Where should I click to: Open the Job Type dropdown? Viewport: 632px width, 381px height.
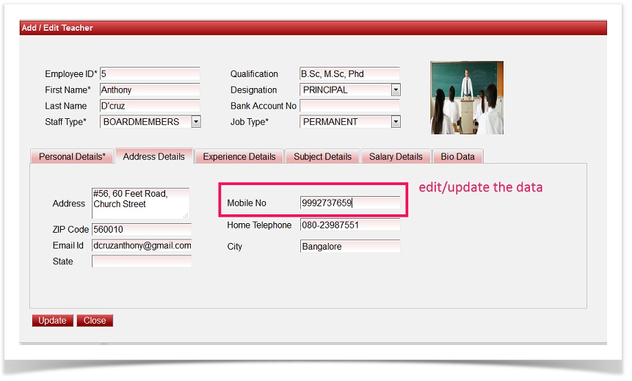396,122
